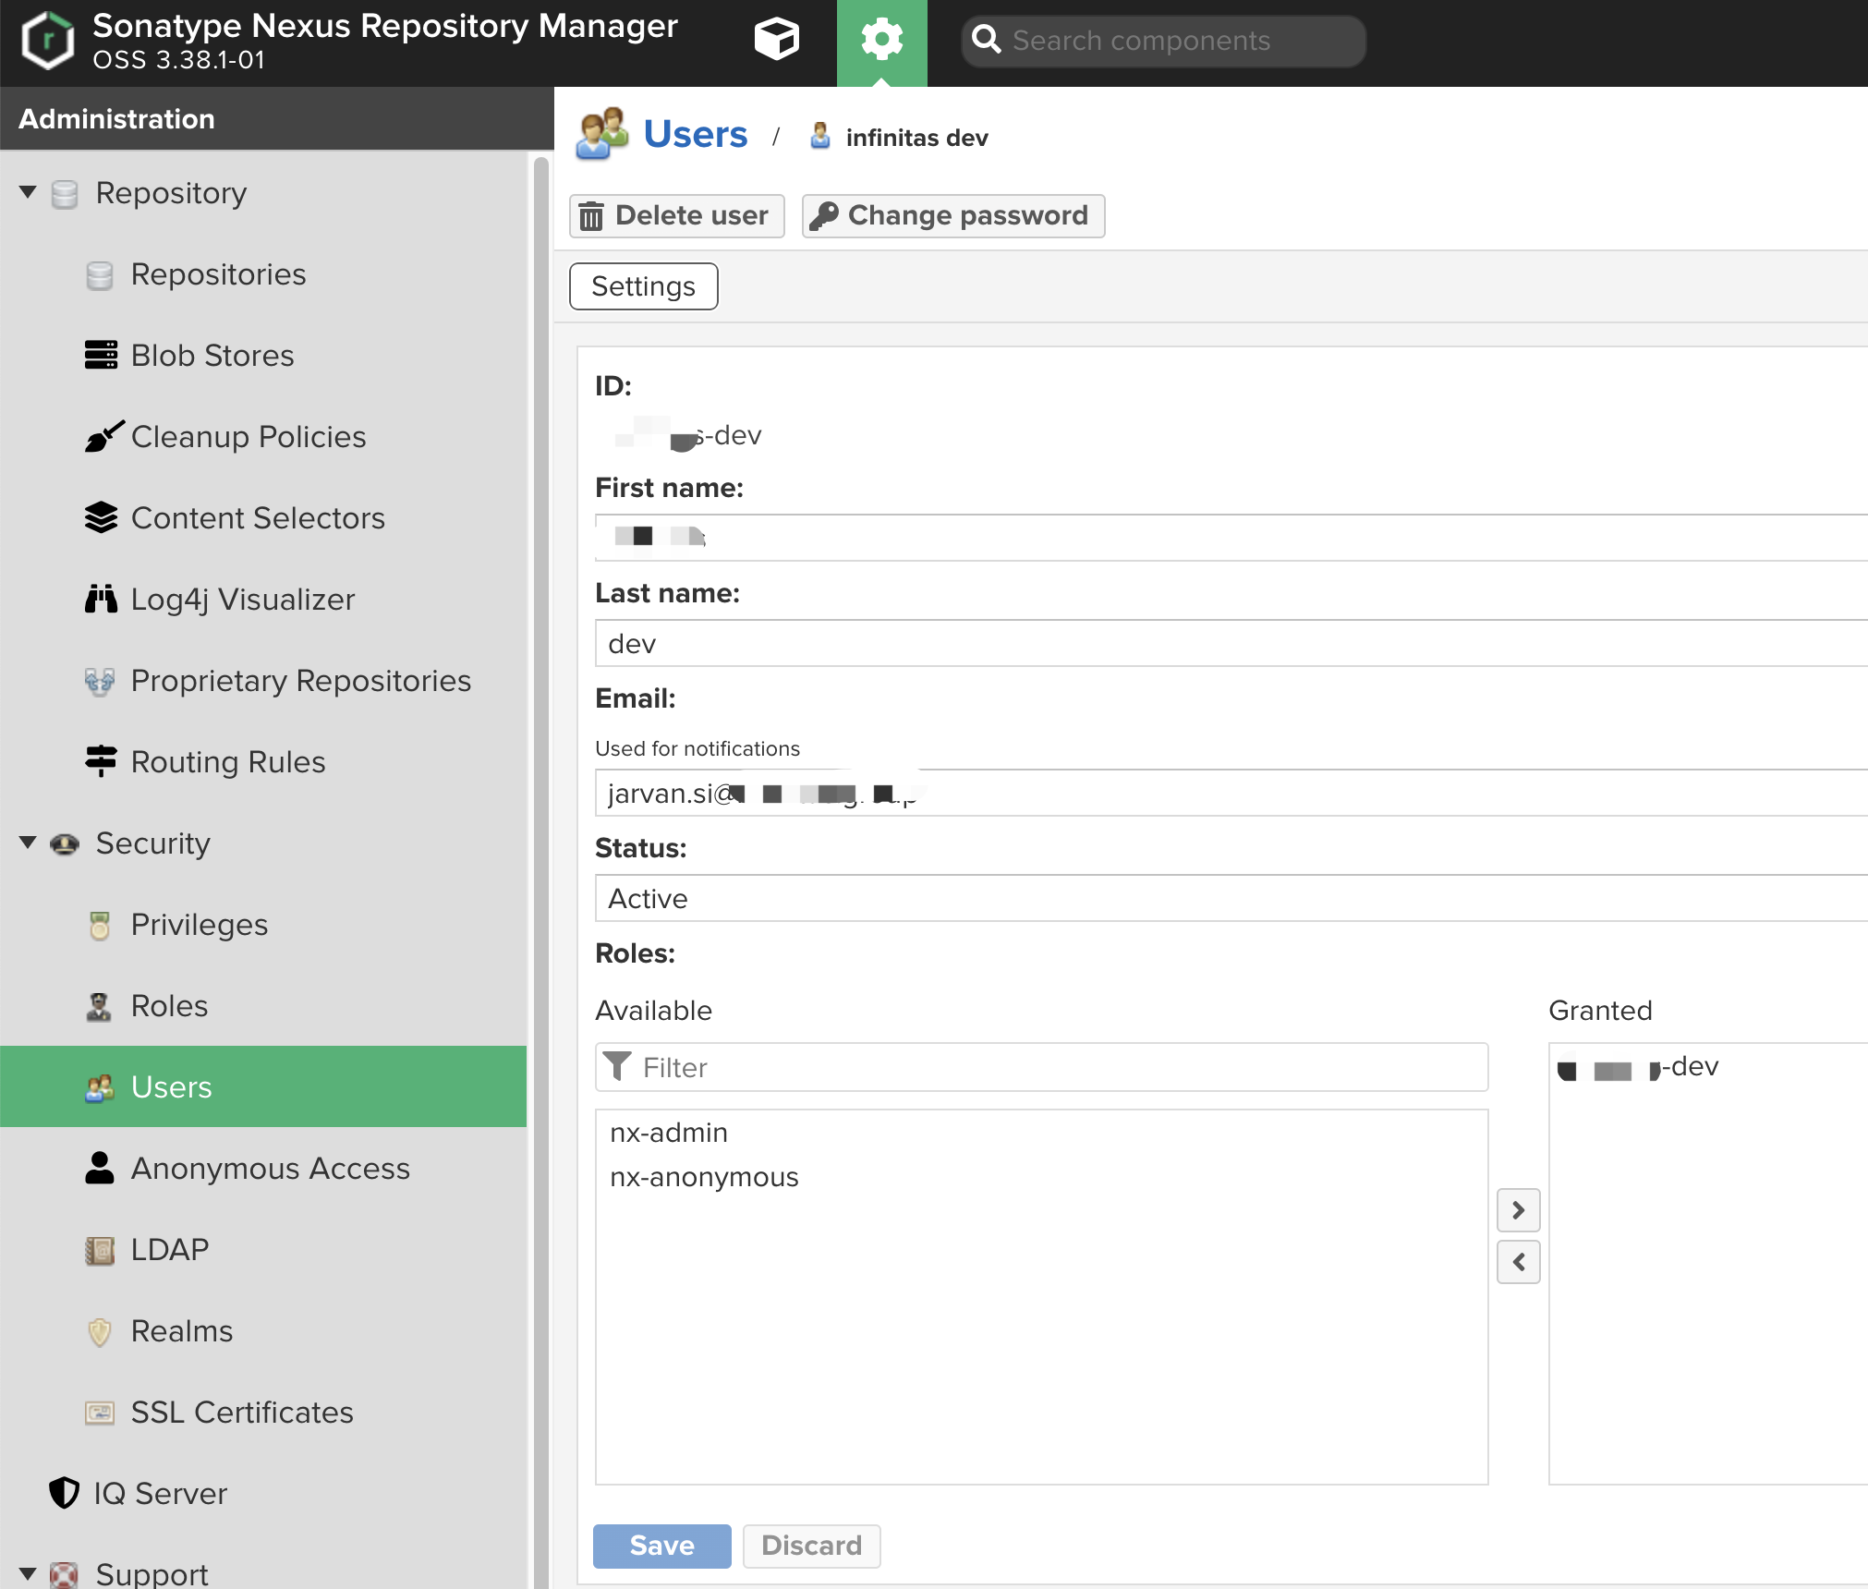Image resolution: width=1868 pixels, height=1589 pixels.
Task: Click the IQ Server shield icon
Action: [x=64, y=1493]
